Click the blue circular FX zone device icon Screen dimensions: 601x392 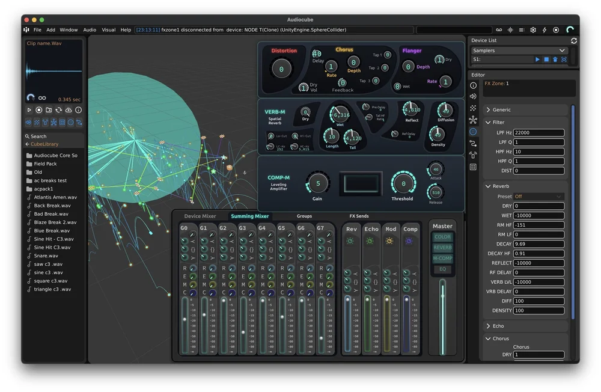[70, 123]
